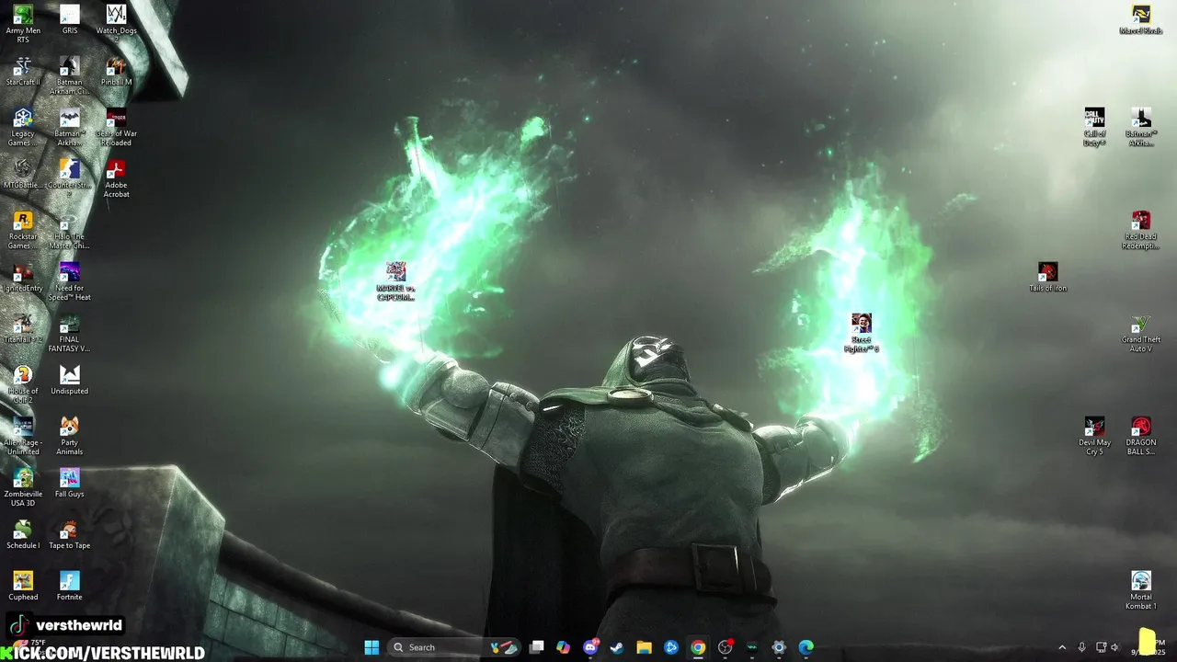Click Halo The Master Chief shortcut
The height and width of the screenshot is (662, 1177).
click(x=70, y=230)
